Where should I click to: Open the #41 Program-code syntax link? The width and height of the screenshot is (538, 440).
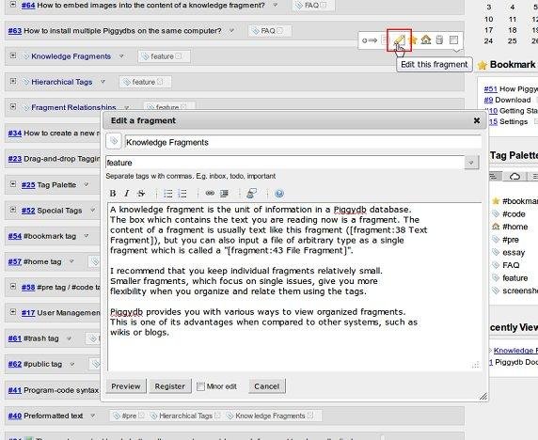15,390
